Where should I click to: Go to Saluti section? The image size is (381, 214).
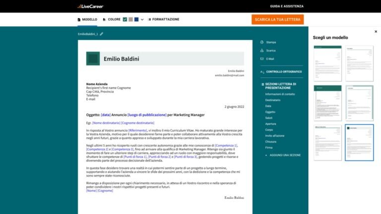[x=269, y=118]
